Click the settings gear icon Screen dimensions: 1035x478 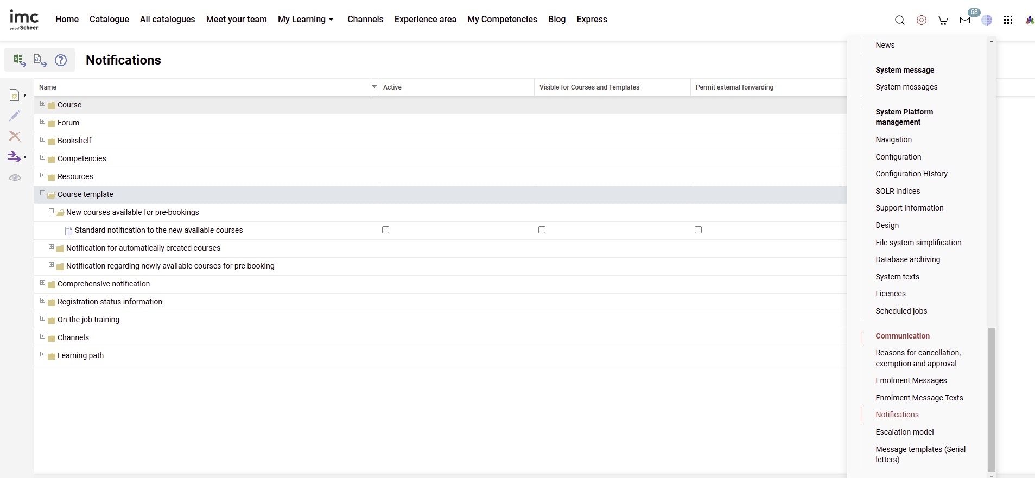[x=921, y=20]
